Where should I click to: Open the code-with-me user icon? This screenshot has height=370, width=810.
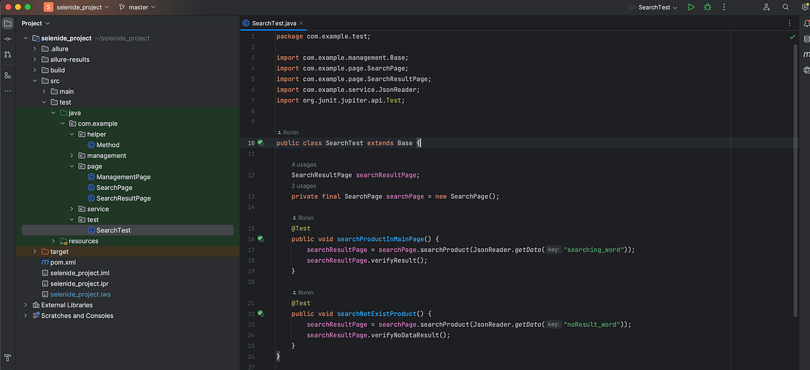767,7
